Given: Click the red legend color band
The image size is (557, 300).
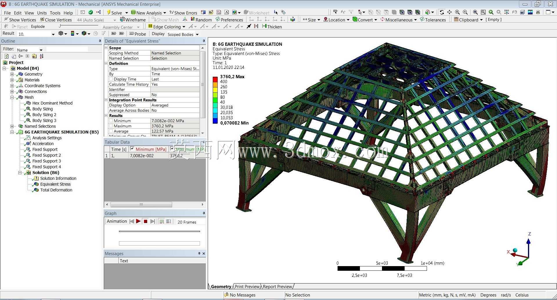Looking at the screenshot, I should (215, 79).
